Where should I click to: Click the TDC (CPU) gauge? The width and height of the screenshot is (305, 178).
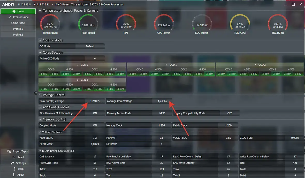(240, 24)
